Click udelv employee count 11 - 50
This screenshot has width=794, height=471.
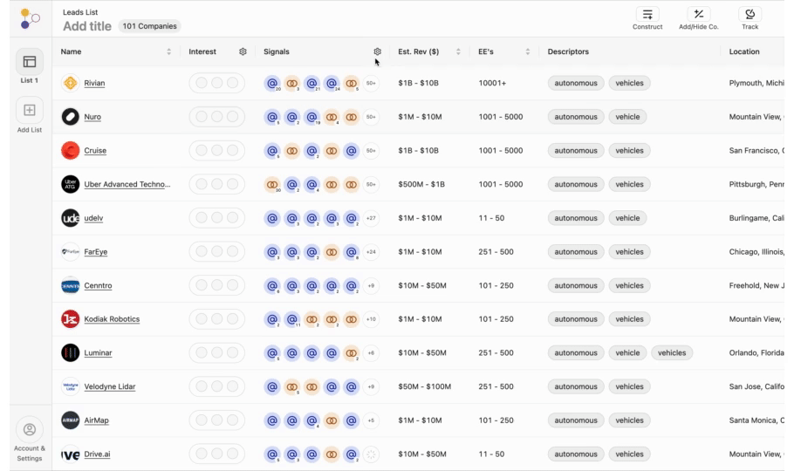click(x=491, y=218)
